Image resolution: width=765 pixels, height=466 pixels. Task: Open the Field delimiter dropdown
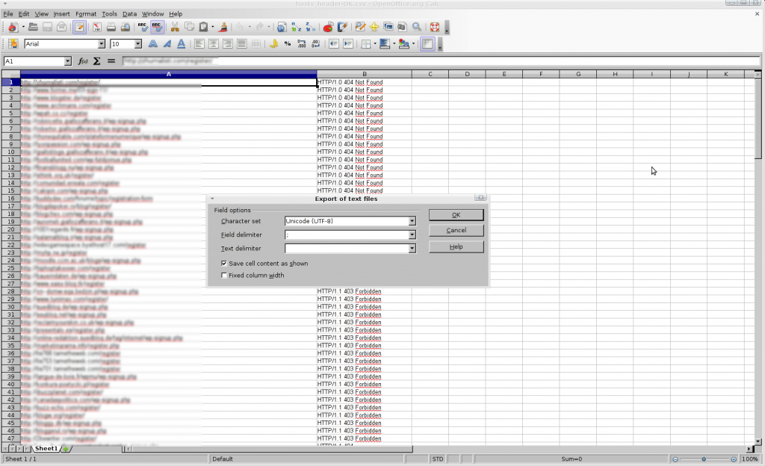[x=412, y=235]
